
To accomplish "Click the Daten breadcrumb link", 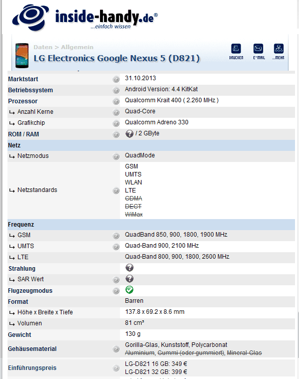I will 43,47.
